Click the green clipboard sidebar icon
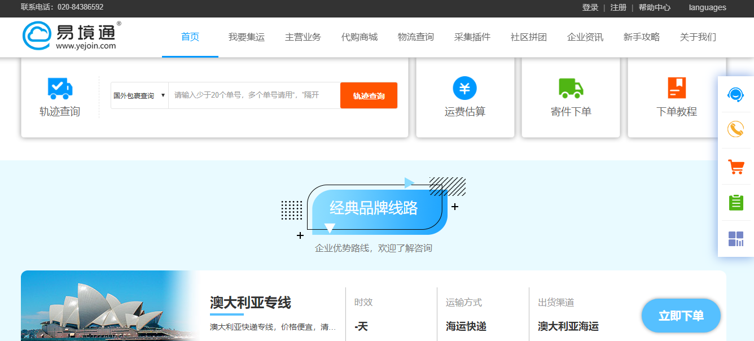 pos(736,202)
